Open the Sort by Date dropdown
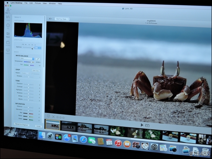 click(x=63, y=19)
